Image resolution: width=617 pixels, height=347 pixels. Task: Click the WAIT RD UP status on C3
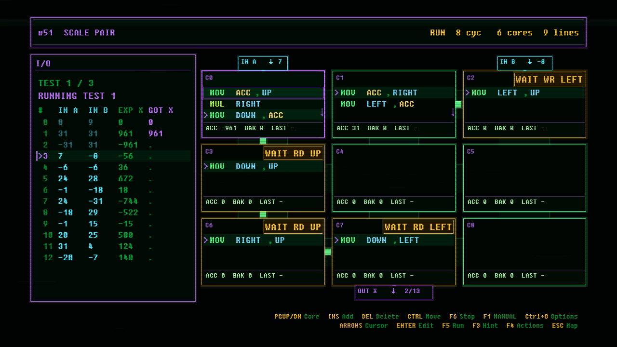[293, 153]
